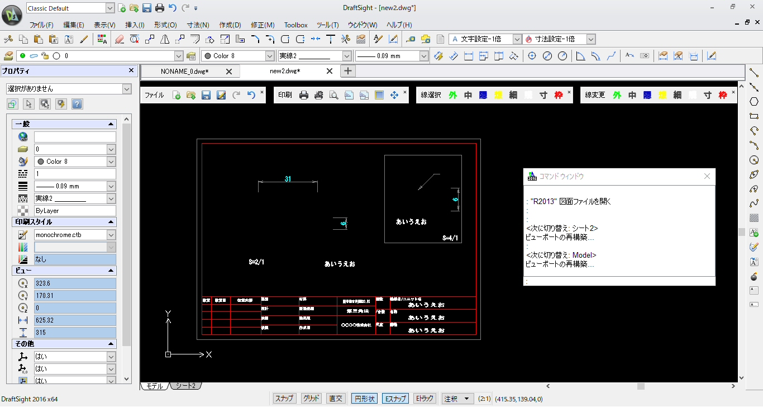Click the Print Preview magnifier icon
This screenshot has height=407, width=763.
pyautogui.click(x=334, y=95)
